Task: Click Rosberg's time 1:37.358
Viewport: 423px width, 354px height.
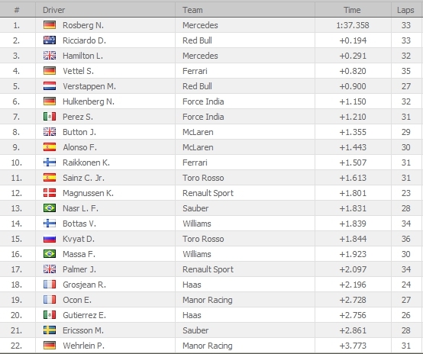Action: pos(353,25)
